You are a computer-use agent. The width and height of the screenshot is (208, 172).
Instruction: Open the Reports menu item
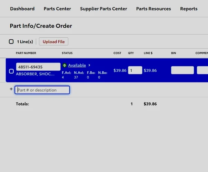click(x=189, y=9)
